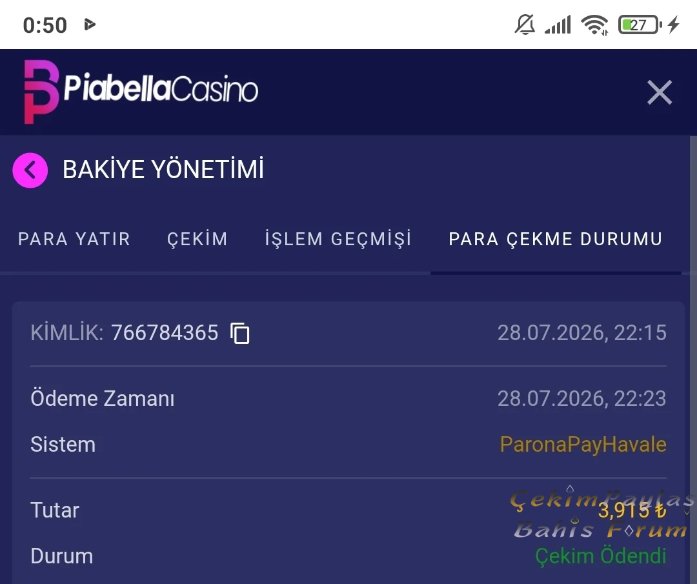Tap the Piabella P logo mark
This screenshot has width=697, height=584.
pyautogui.click(x=41, y=92)
